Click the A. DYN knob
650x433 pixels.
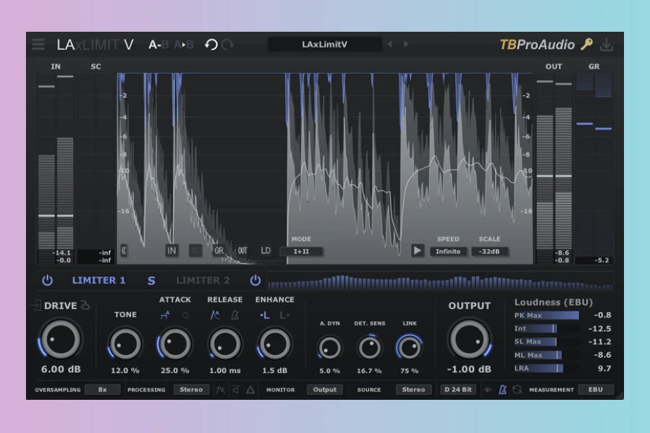tap(329, 348)
